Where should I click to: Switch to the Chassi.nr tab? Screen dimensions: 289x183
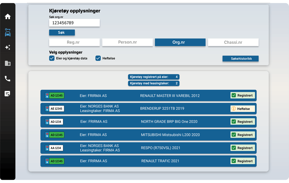coord(233,42)
